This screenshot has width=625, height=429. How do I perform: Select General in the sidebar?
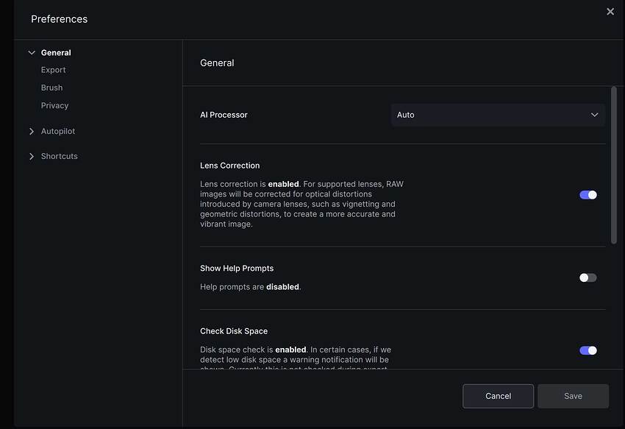point(56,53)
